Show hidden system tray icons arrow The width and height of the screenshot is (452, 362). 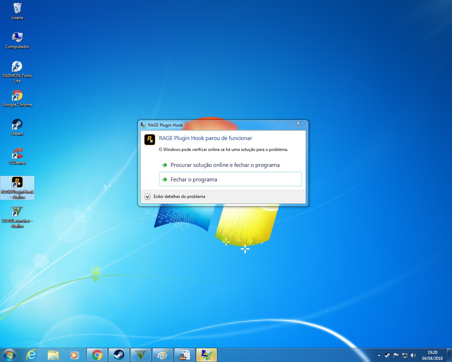click(379, 355)
